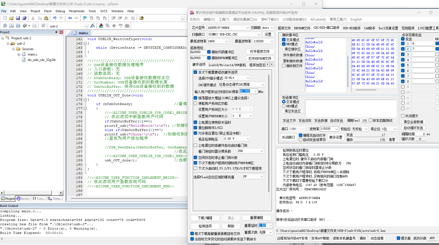The height and width of the screenshot is (245, 439).
Task: Enable '使能用户系统区功能' checkbox
Action: click(195, 103)
